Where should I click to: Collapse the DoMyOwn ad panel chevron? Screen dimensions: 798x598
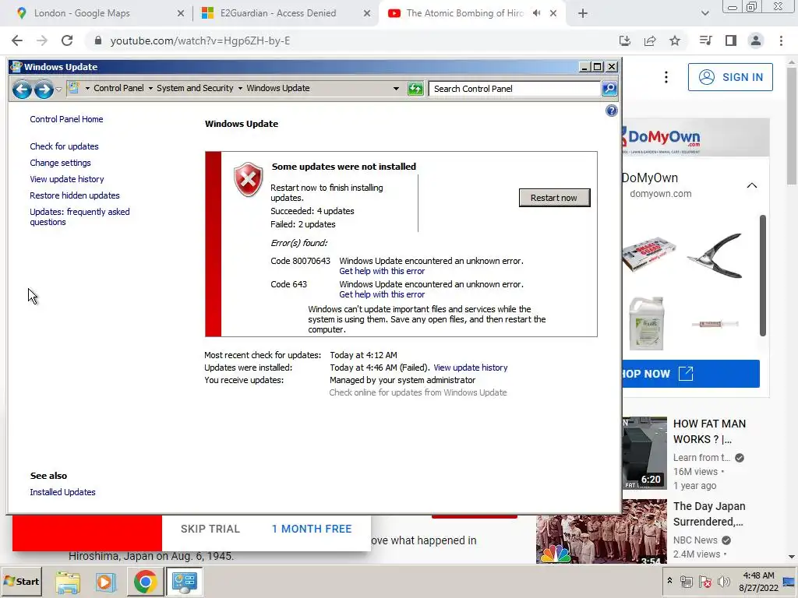click(x=752, y=185)
